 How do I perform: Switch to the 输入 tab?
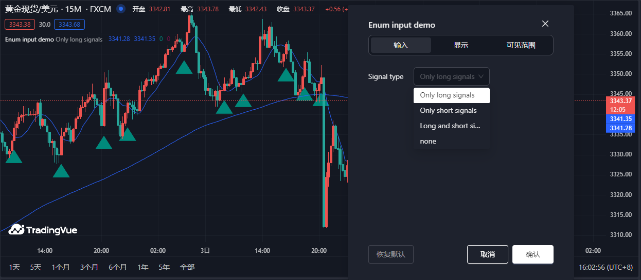point(401,45)
